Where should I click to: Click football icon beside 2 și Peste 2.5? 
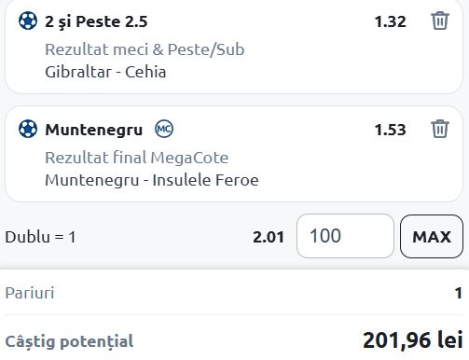[28, 21]
